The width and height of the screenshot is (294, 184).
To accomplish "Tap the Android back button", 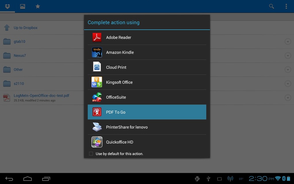I will pyautogui.click(x=9, y=179).
